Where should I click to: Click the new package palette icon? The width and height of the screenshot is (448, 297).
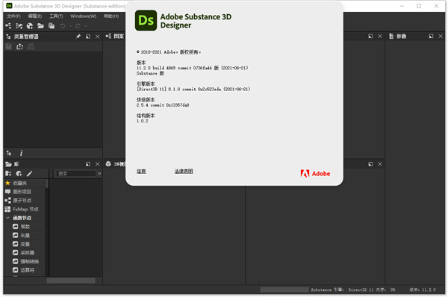(x=30, y=26)
